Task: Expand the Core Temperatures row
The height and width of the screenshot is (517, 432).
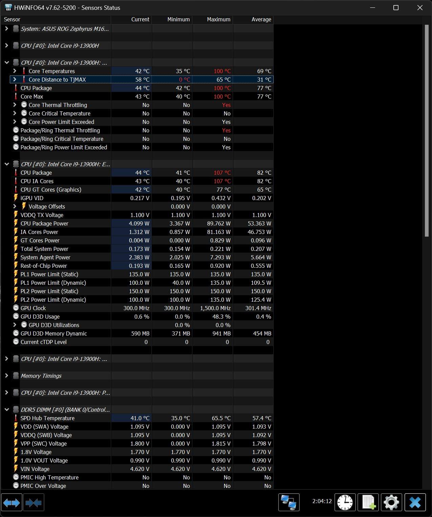Action: click(x=15, y=71)
